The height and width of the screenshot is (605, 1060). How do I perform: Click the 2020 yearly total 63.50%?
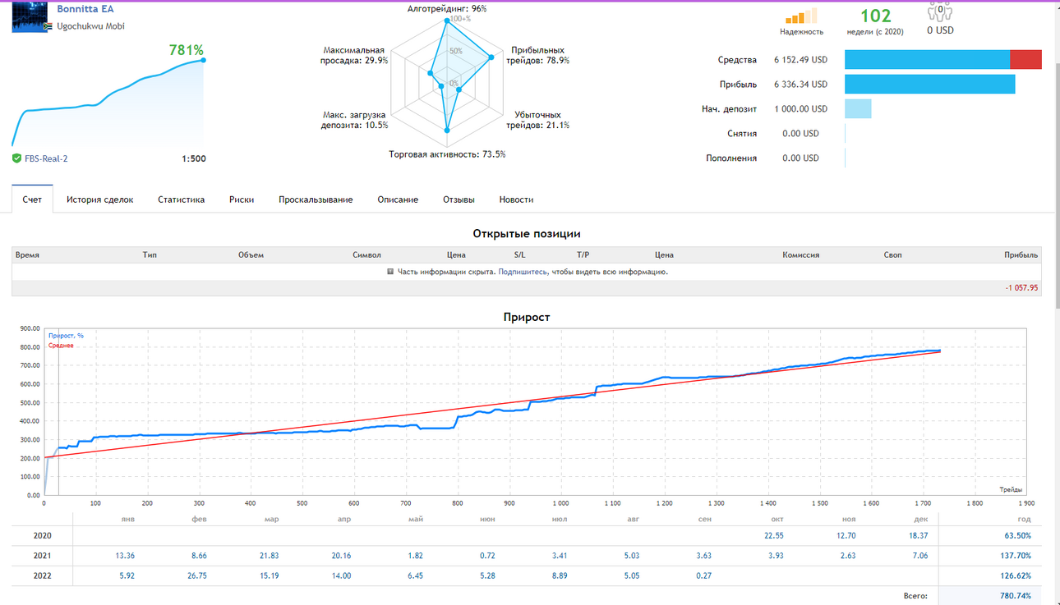click(1018, 535)
